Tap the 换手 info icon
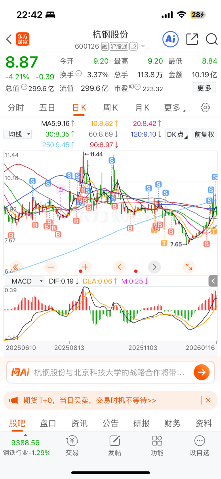Image resolution: width=221 pixels, height=479 pixels. coord(79,73)
